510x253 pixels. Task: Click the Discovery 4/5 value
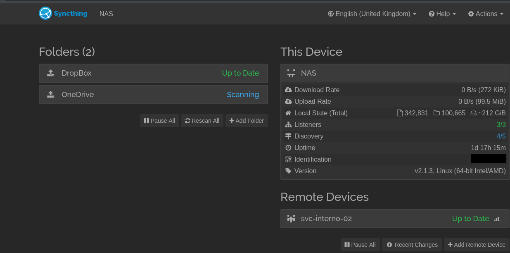tap(501, 136)
